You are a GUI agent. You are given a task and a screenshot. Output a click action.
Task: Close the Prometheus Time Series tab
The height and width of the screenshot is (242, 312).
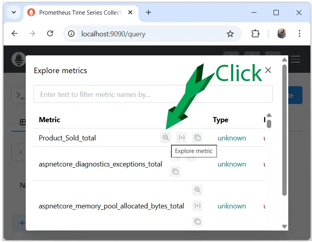click(x=130, y=13)
